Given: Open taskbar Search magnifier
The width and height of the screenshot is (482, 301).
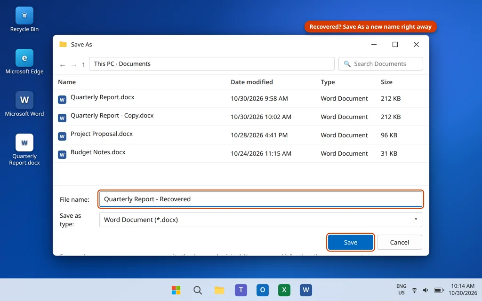Looking at the screenshot, I should 198,290.
